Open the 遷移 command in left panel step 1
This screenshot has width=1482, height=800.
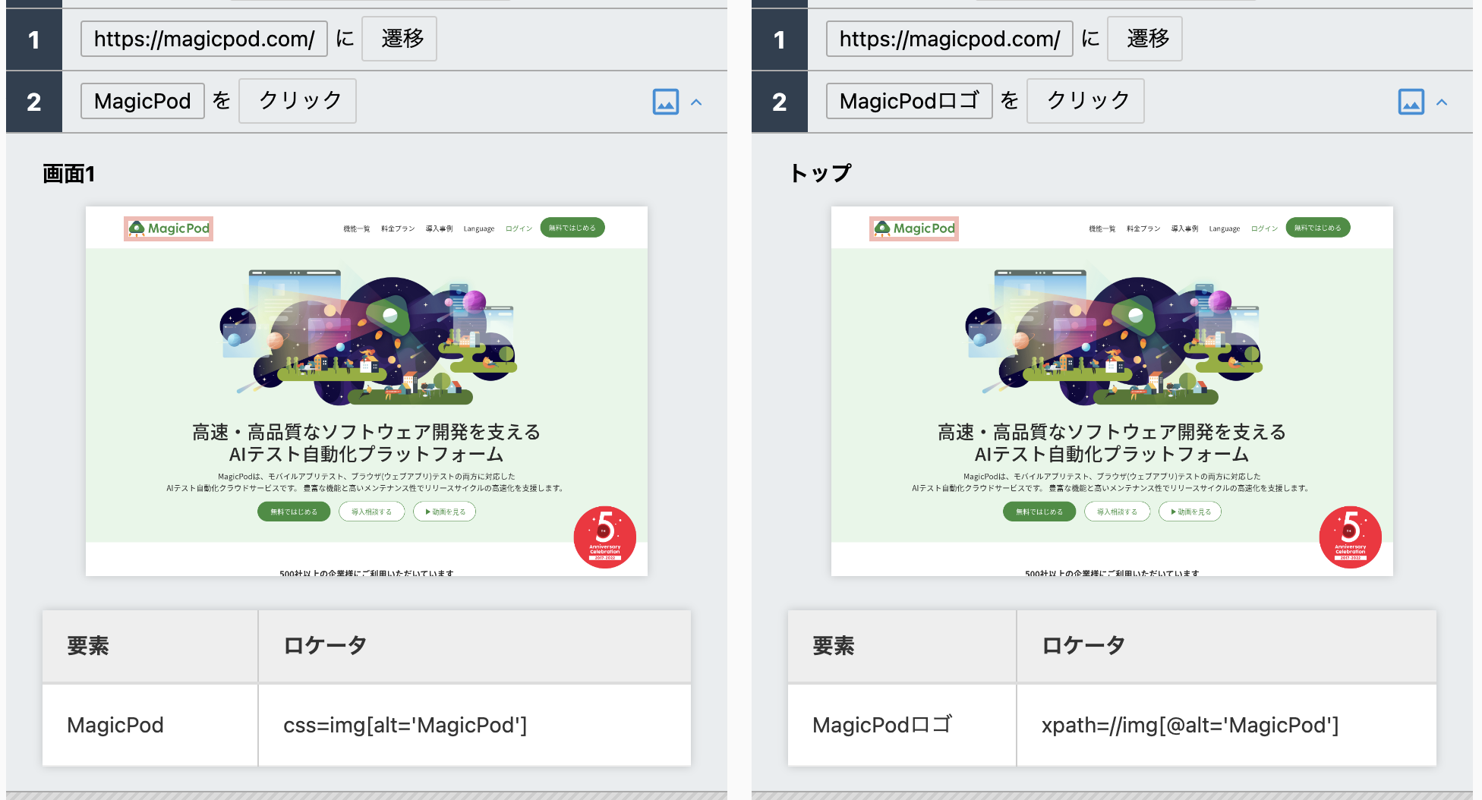click(x=399, y=39)
